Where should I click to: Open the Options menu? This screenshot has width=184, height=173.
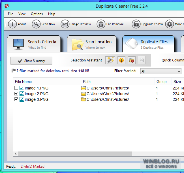[x=37, y=14]
